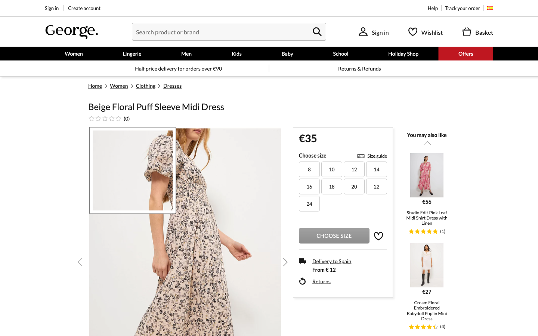Click the Studio Edit Pink Leaf dress thumbnail
The height and width of the screenshot is (336, 538).
(x=427, y=175)
